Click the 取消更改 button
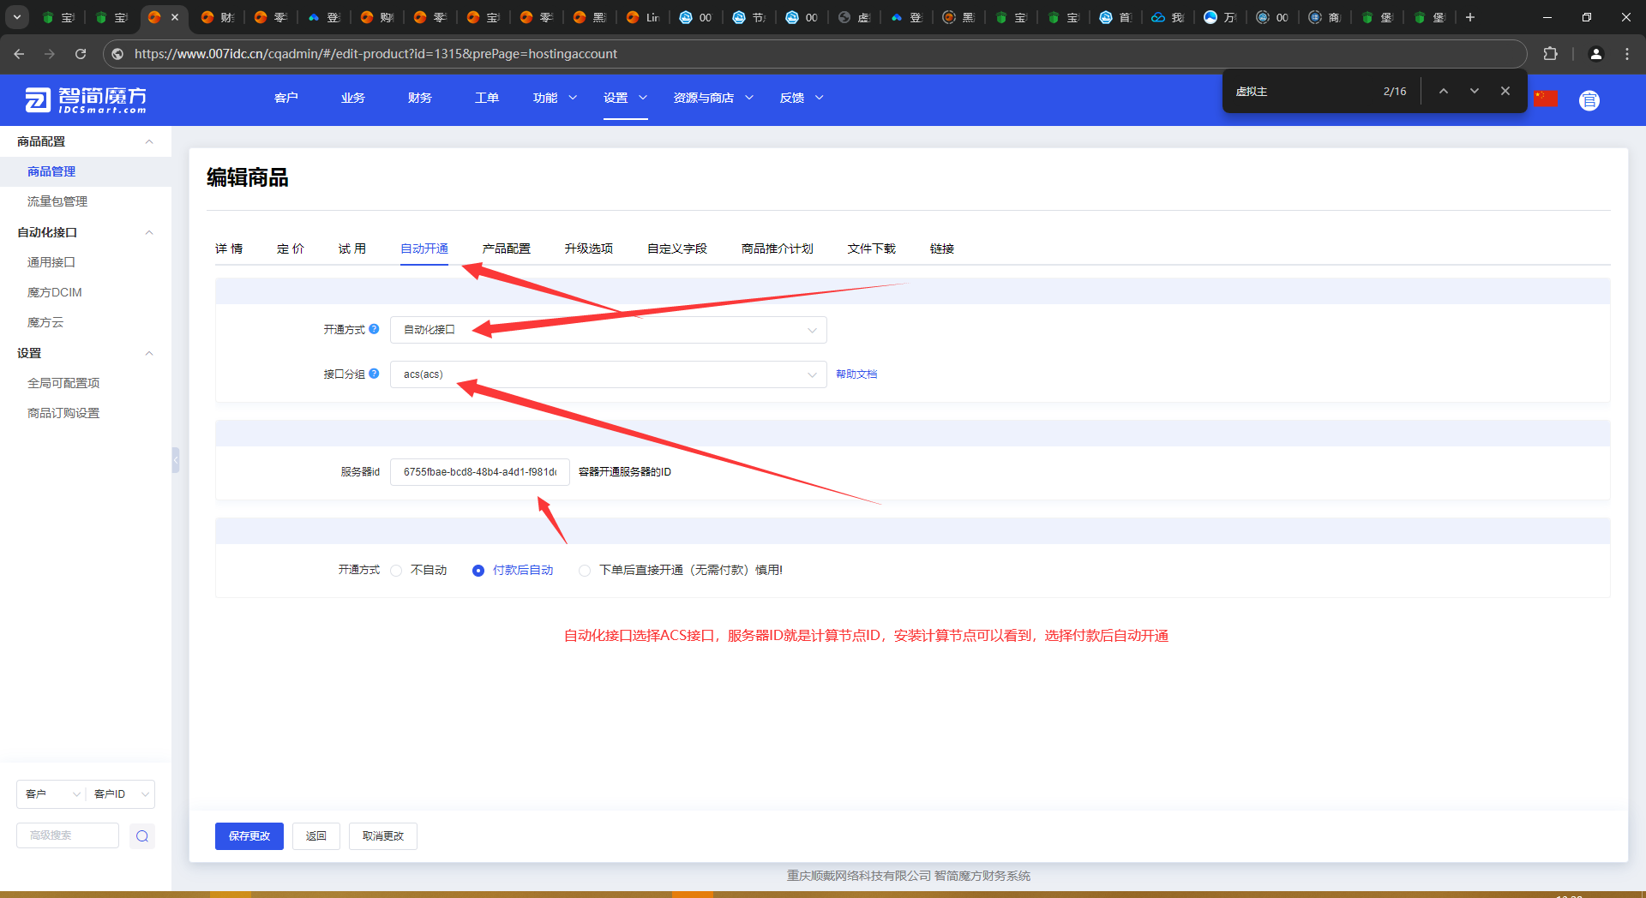 tap(383, 836)
